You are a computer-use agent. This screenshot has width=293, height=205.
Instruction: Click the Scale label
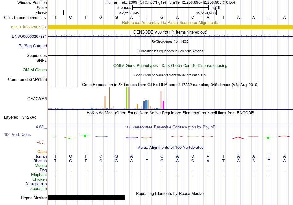[x=42, y=8]
